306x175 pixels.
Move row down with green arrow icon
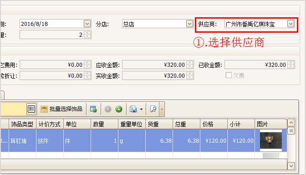tap(119, 109)
